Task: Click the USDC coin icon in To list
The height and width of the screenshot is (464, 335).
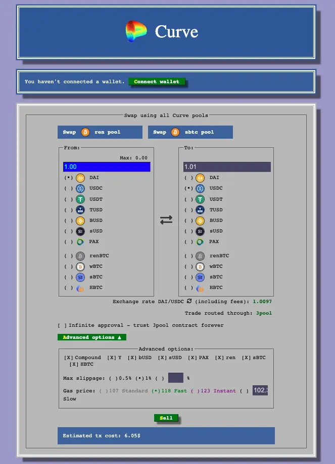Action: (x=200, y=189)
